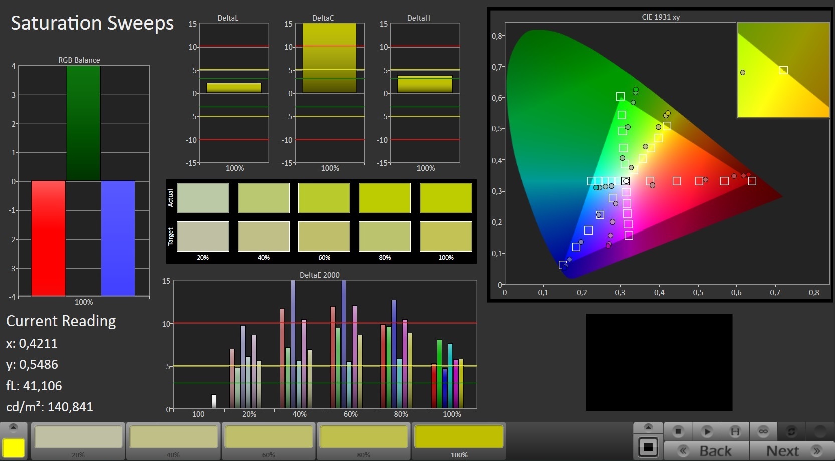The image size is (835, 461).
Task: Select the 40% saturation swatch in bottom strip
Action: click(x=173, y=437)
